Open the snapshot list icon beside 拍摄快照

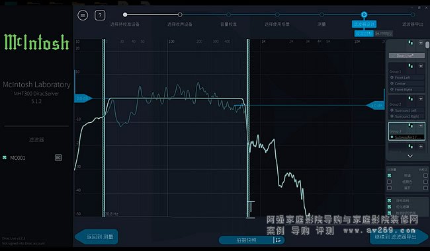point(278,240)
